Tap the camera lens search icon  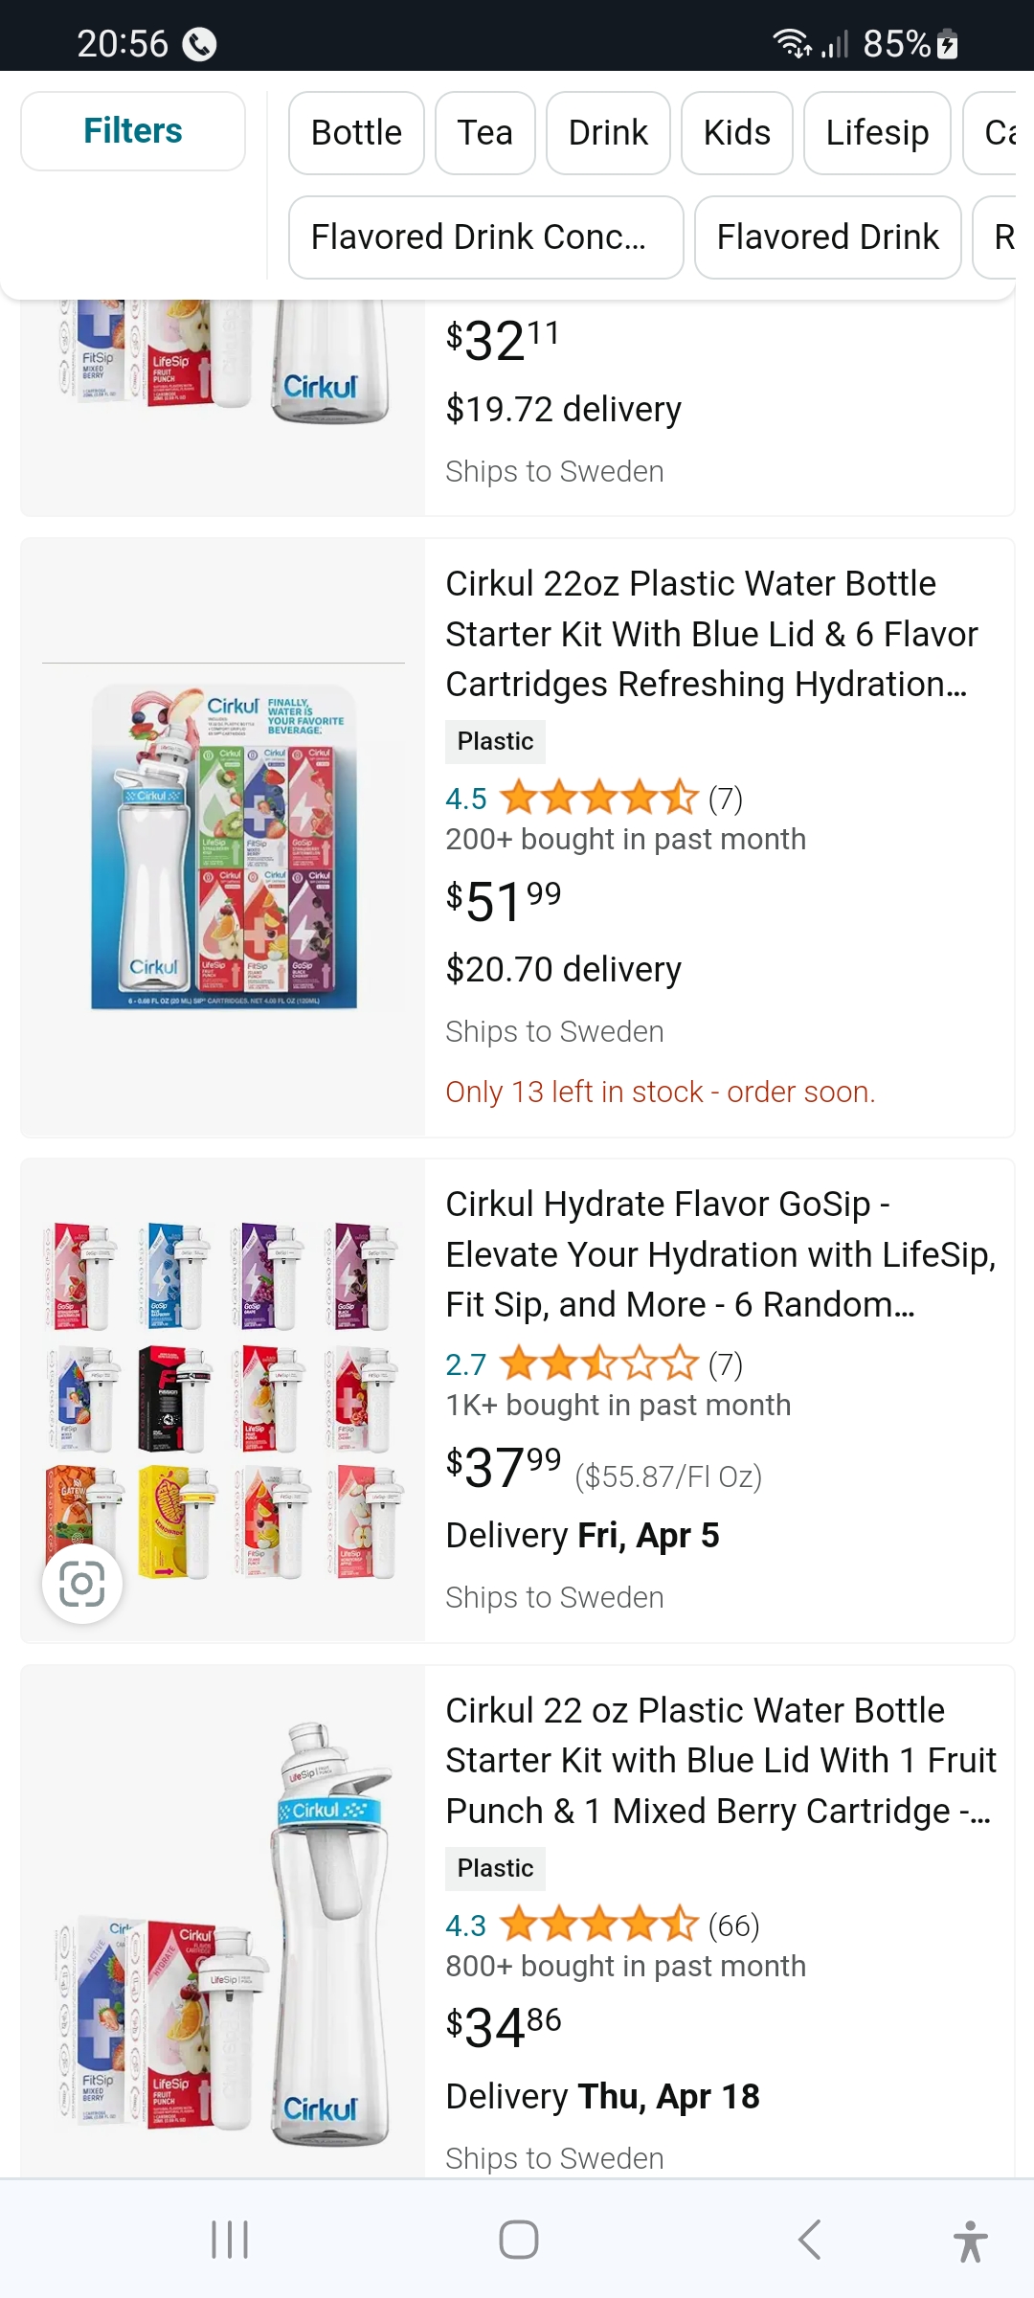tap(81, 1584)
